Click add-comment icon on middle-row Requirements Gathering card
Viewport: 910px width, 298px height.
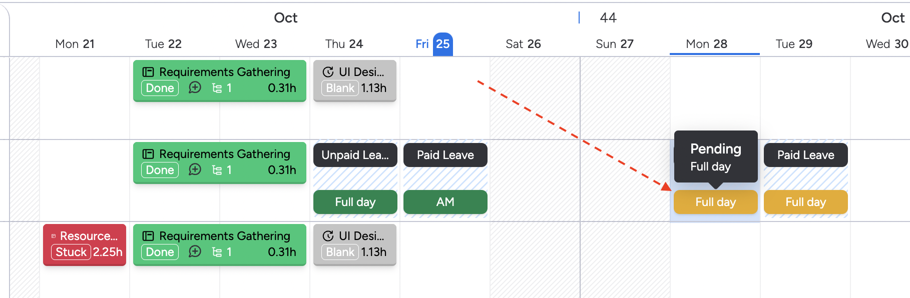click(195, 170)
